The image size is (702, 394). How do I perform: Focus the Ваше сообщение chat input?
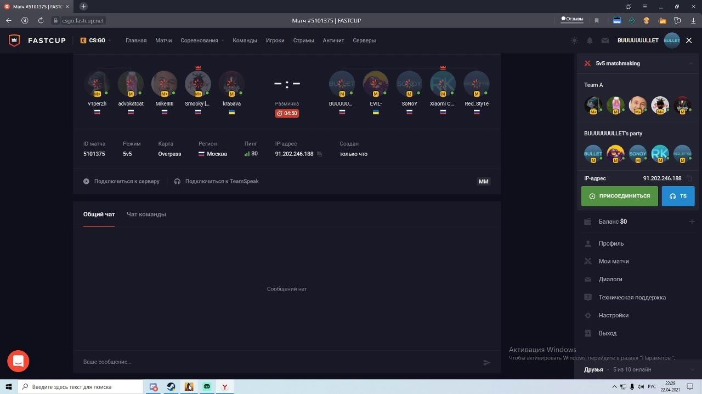pyautogui.click(x=280, y=362)
